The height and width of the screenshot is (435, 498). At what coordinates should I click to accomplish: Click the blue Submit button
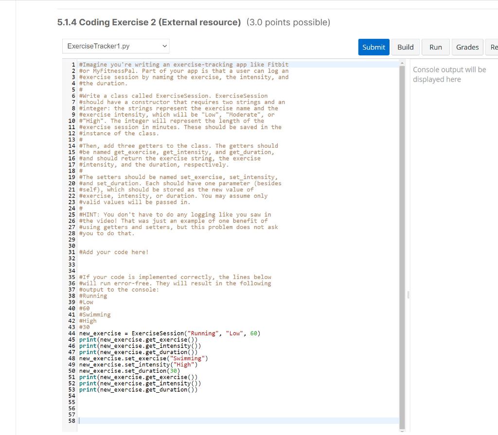click(x=373, y=47)
